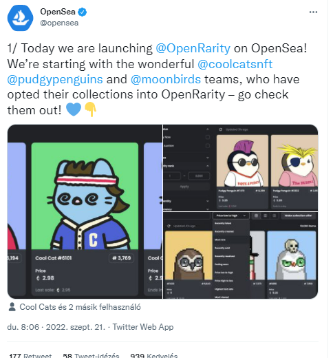Viewport: 333px width, 358px height.
Task: Click the tagged users person icon
Action: [x=12, y=307]
